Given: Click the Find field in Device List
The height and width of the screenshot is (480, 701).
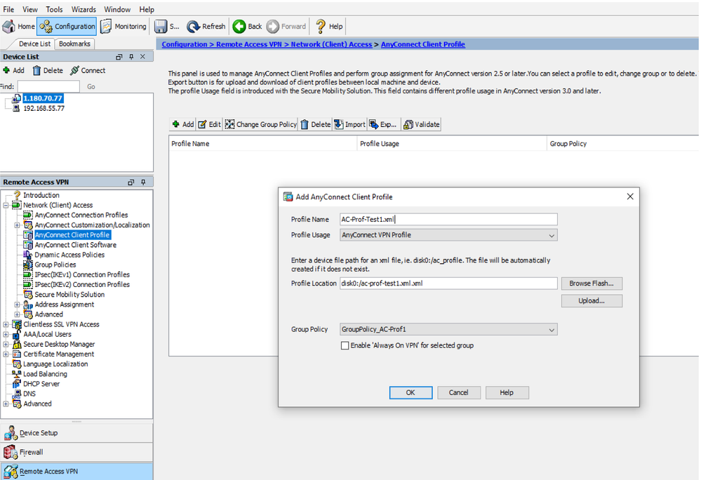Looking at the screenshot, I should 48,86.
